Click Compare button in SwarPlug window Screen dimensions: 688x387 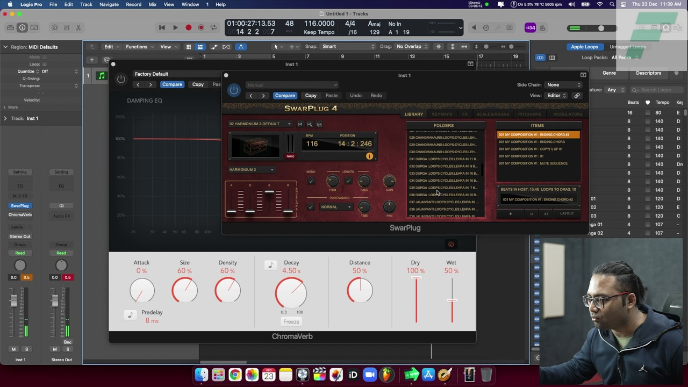pyautogui.click(x=285, y=96)
